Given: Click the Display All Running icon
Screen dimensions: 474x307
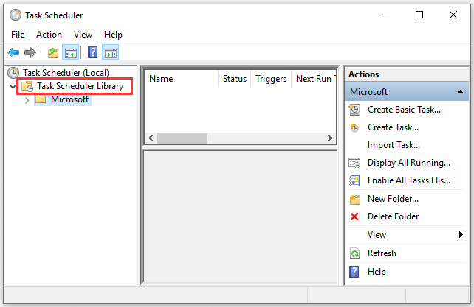Looking at the screenshot, I should tap(354, 163).
